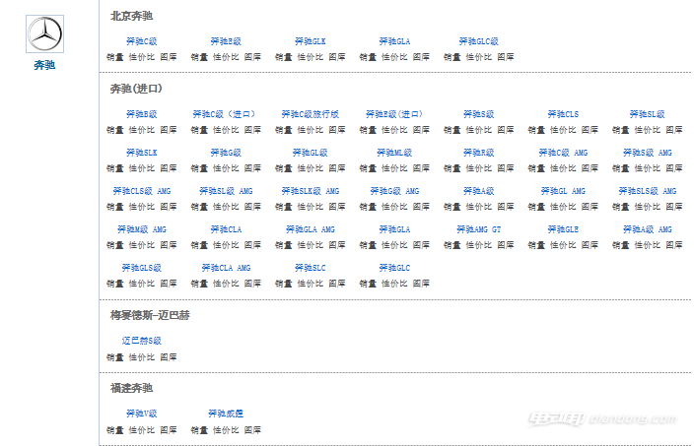Select the 奔驰SLS级 AMG model
694x446 pixels.
coord(647,191)
